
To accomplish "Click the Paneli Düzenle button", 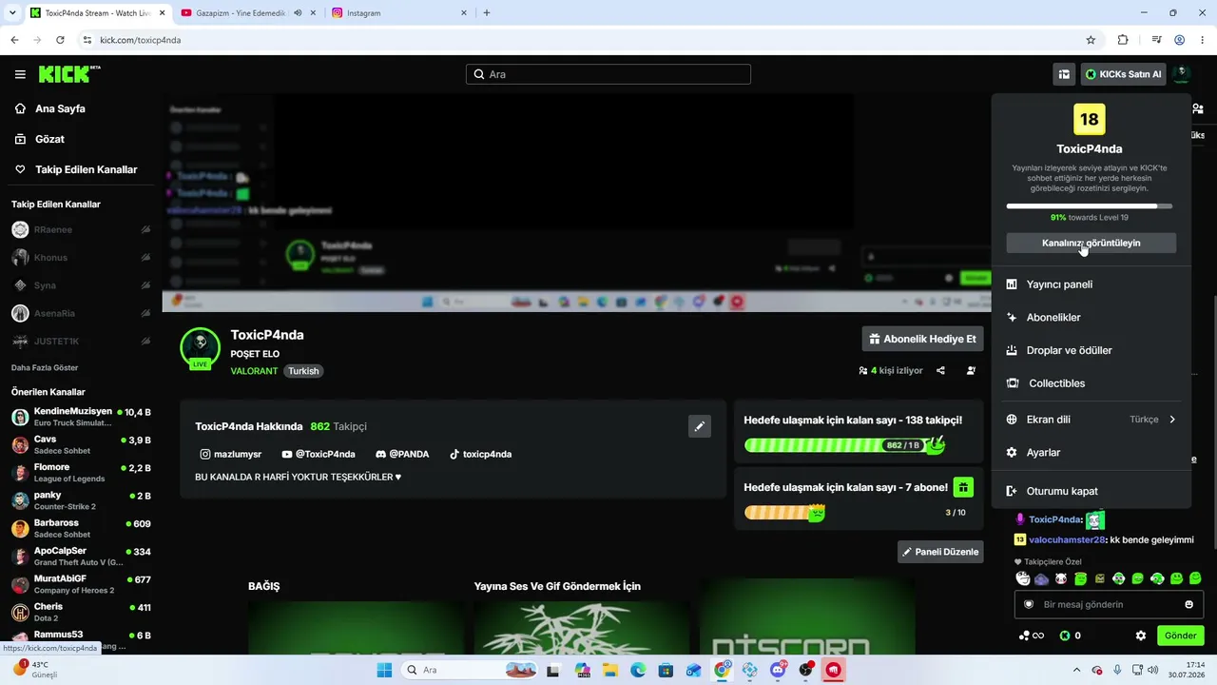I will pos(940,552).
